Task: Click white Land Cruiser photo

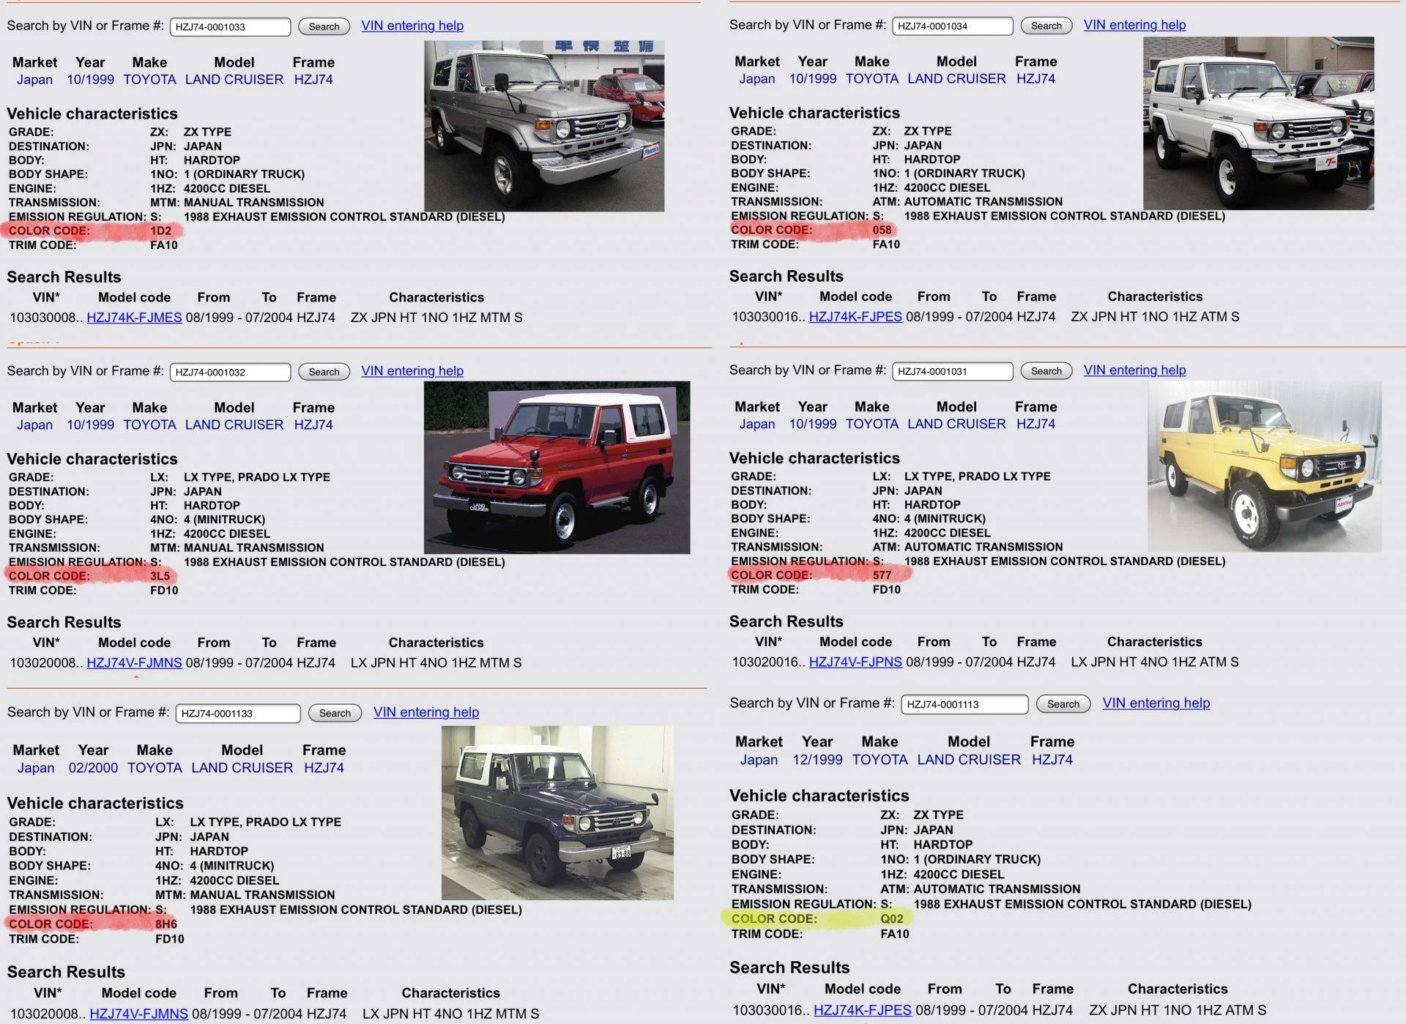Action: click(1258, 123)
